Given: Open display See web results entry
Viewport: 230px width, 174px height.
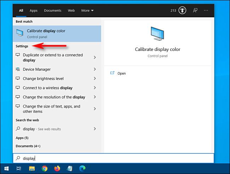Looking at the screenshot, I should click(x=57, y=129).
